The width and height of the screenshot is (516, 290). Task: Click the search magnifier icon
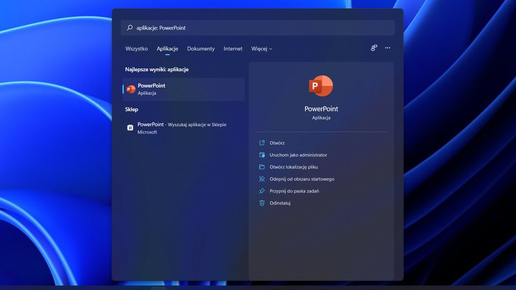(130, 28)
